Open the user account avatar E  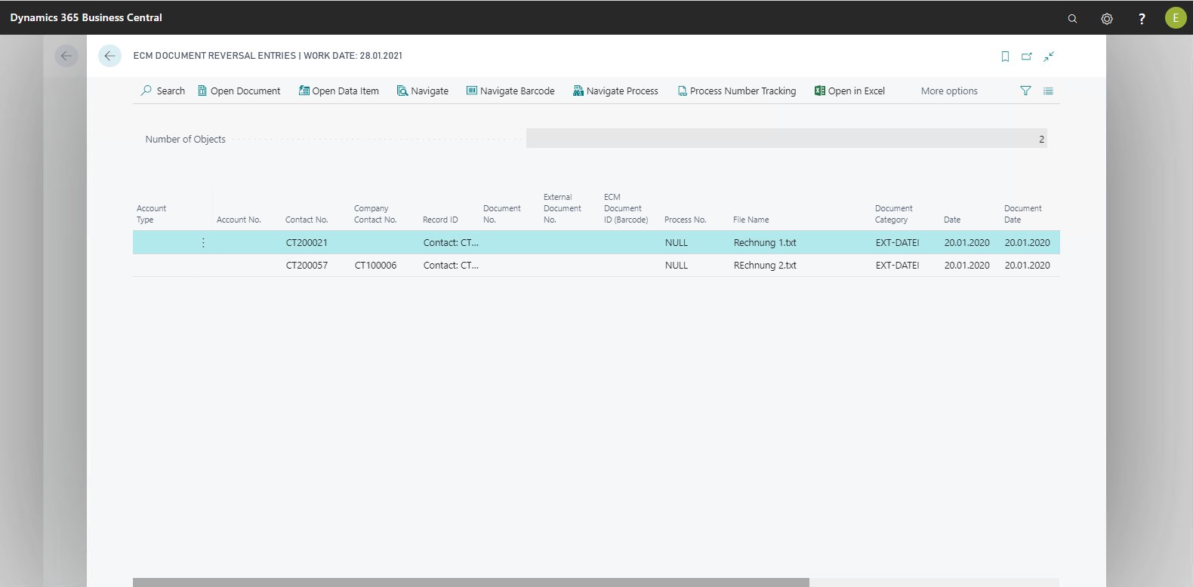tap(1175, 18)
